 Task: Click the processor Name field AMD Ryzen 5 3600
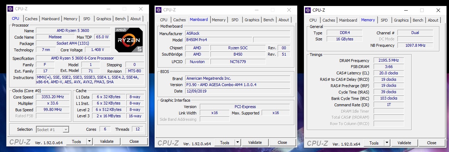click(73, 30)
